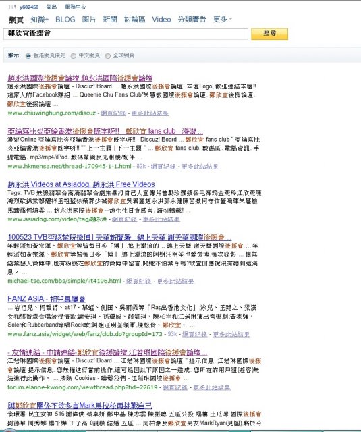Open the FANZ ASIA result title
The width and height of the screenshot is (361, 432).
tap(47, 299)
